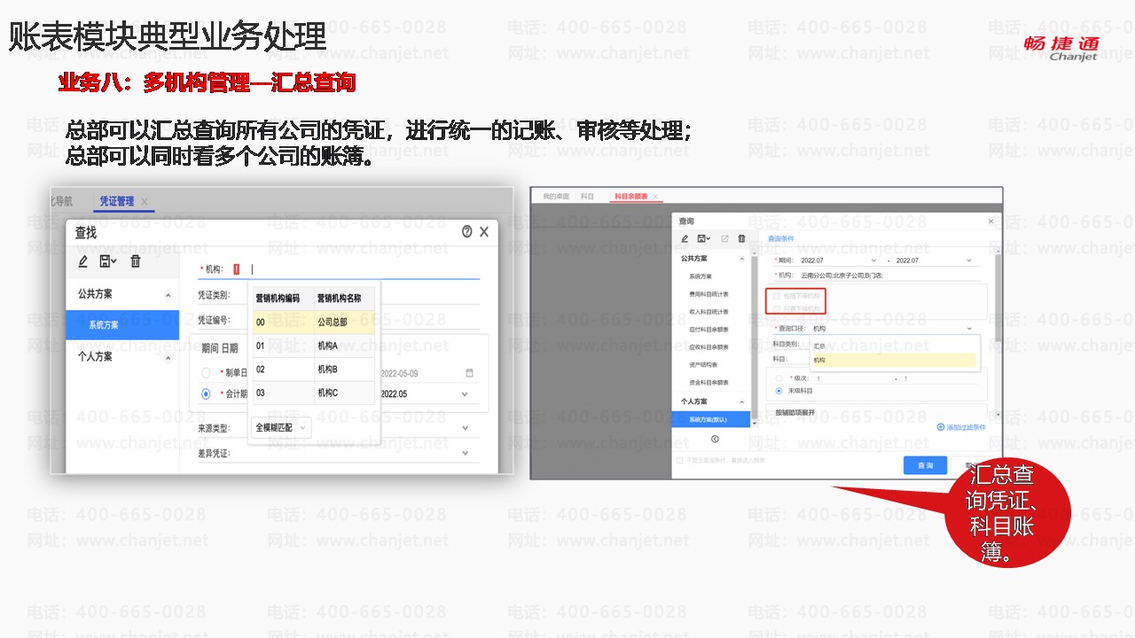Click the pencil edit icon in 查找 dialog
Viewport: 1135px width, 638px height.
[83, 261]
